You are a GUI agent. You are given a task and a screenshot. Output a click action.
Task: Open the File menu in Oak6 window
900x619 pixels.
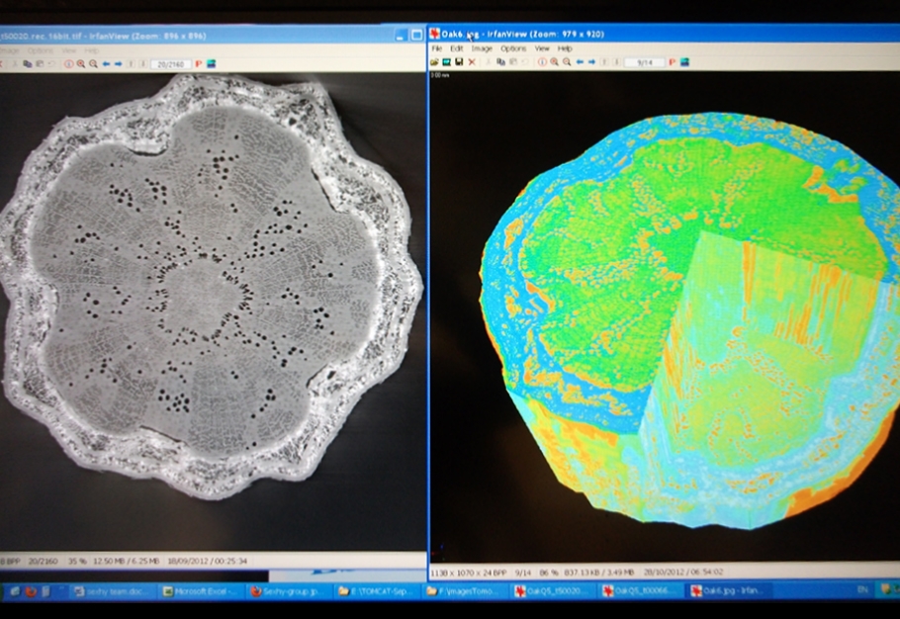coord(435,48)
